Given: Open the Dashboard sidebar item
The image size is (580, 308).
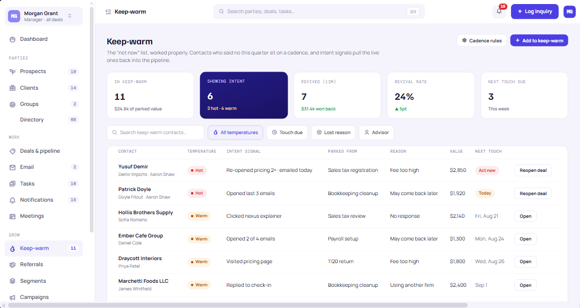Looking at the screenshot, I should pyautogui.click(x=44, y=39).
